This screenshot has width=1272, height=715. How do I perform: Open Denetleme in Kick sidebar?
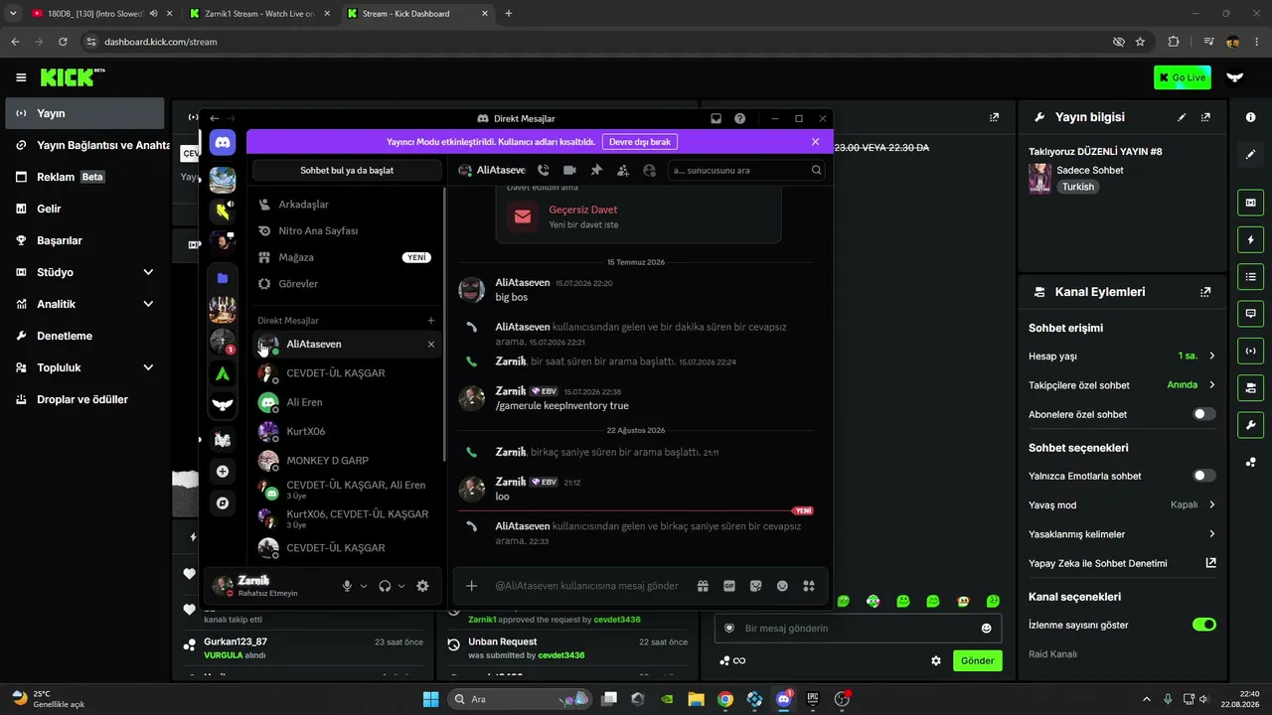click(x=84, y=336)
